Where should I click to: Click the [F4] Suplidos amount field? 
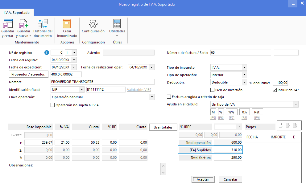pyautogui.click(x=228, y=150)
